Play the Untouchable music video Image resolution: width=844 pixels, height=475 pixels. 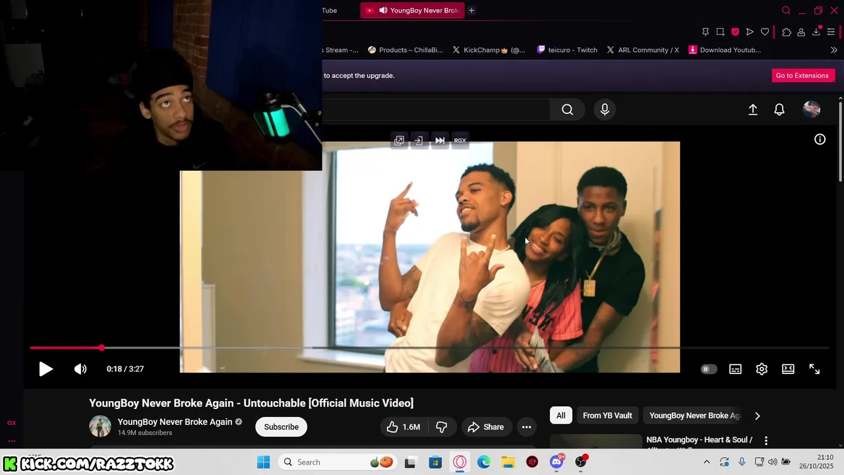click(x=45, y=369)
